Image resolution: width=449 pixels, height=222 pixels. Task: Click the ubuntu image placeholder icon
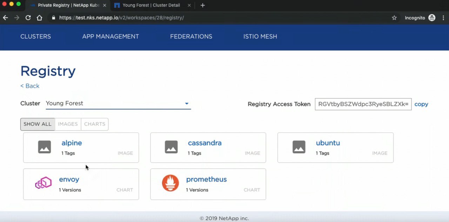(299, 147)
